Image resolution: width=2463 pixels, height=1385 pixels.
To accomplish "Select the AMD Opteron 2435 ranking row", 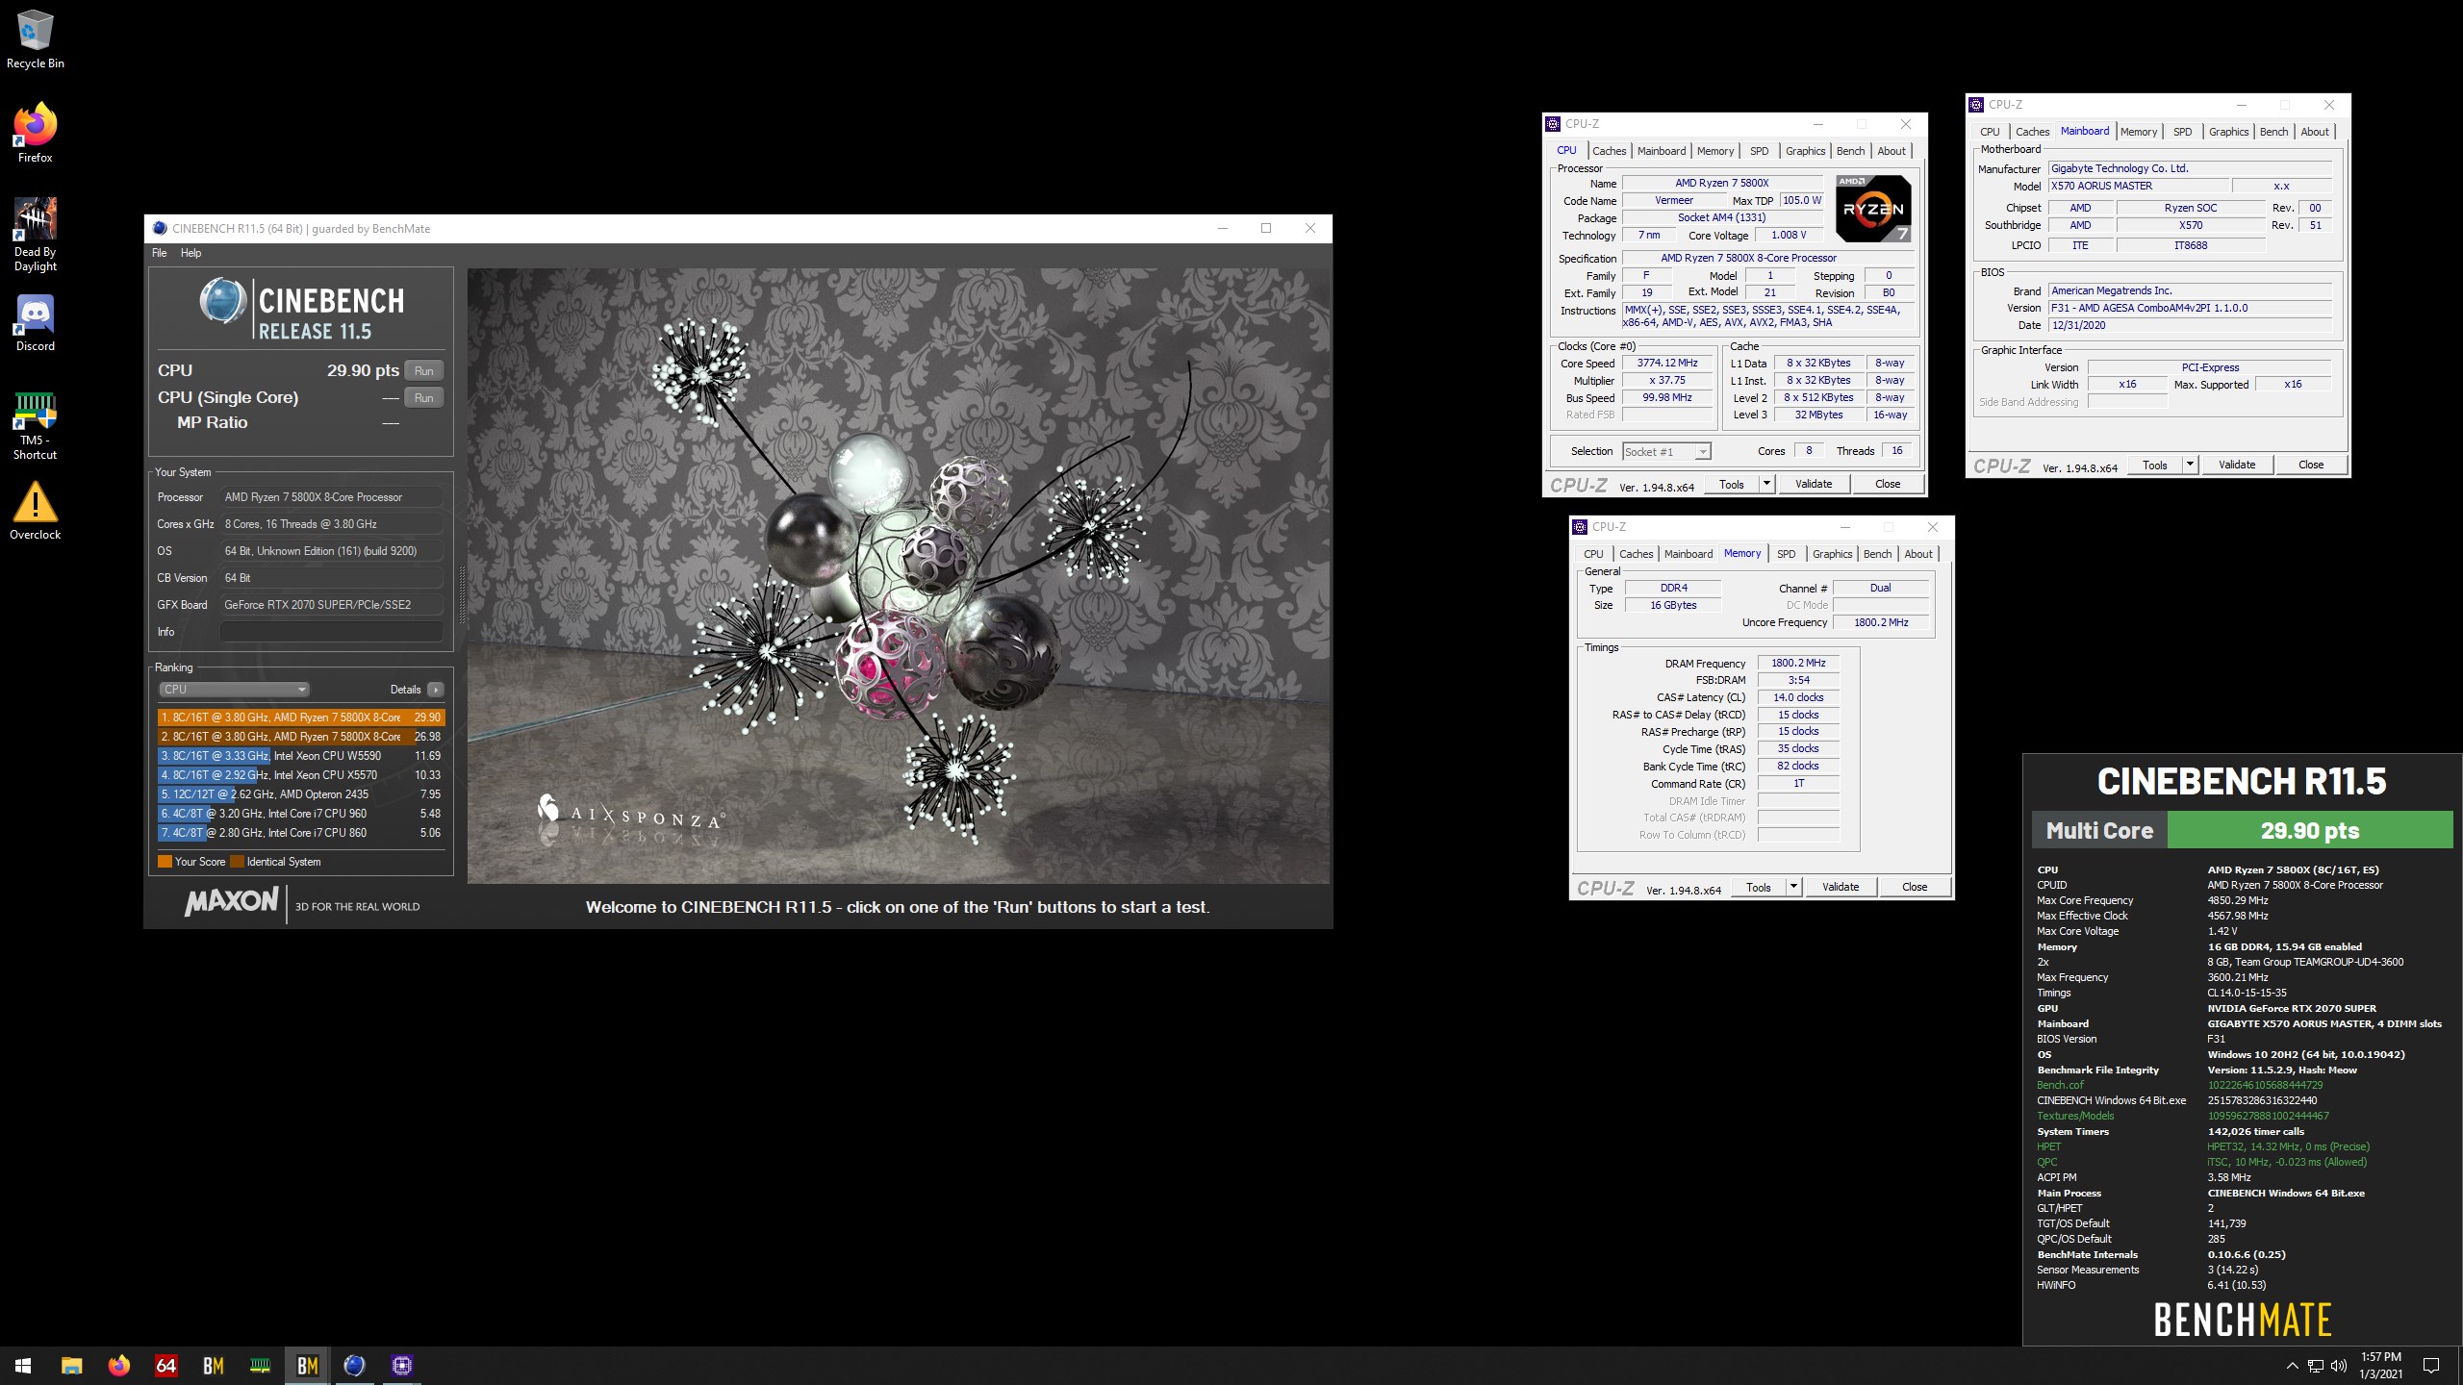I will pyautogui.click(x=301, y=794).
